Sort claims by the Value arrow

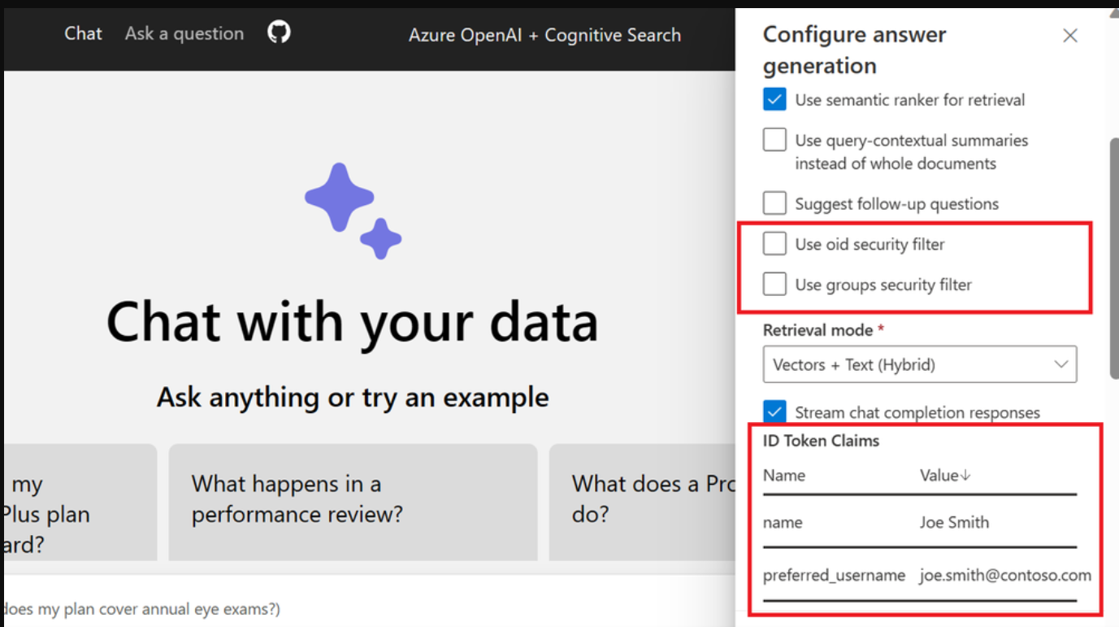tap(966, 476)
